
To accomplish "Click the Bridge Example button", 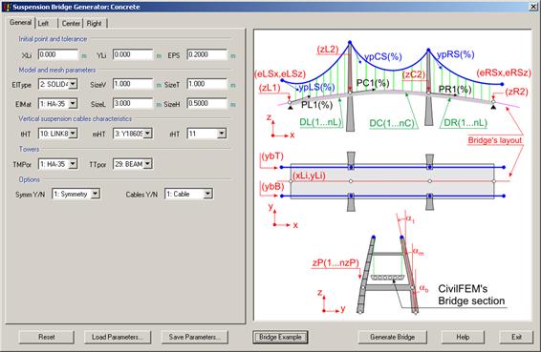I will pos(280,337).
